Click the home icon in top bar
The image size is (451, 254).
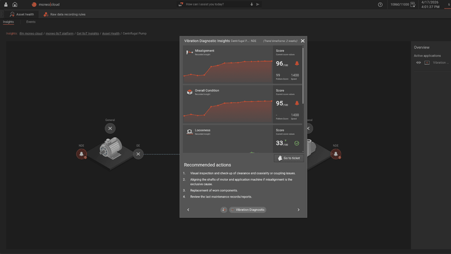[15, 5]
